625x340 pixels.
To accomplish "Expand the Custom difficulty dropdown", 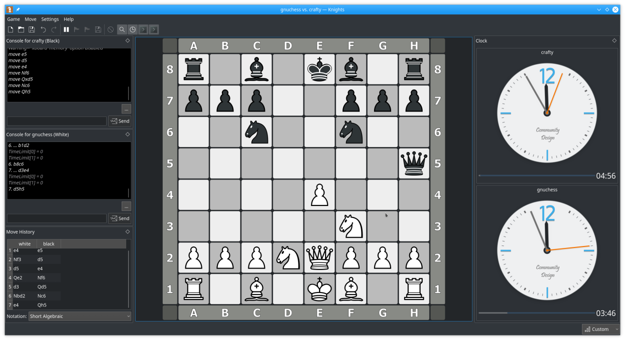I will (x=601, y=329).
